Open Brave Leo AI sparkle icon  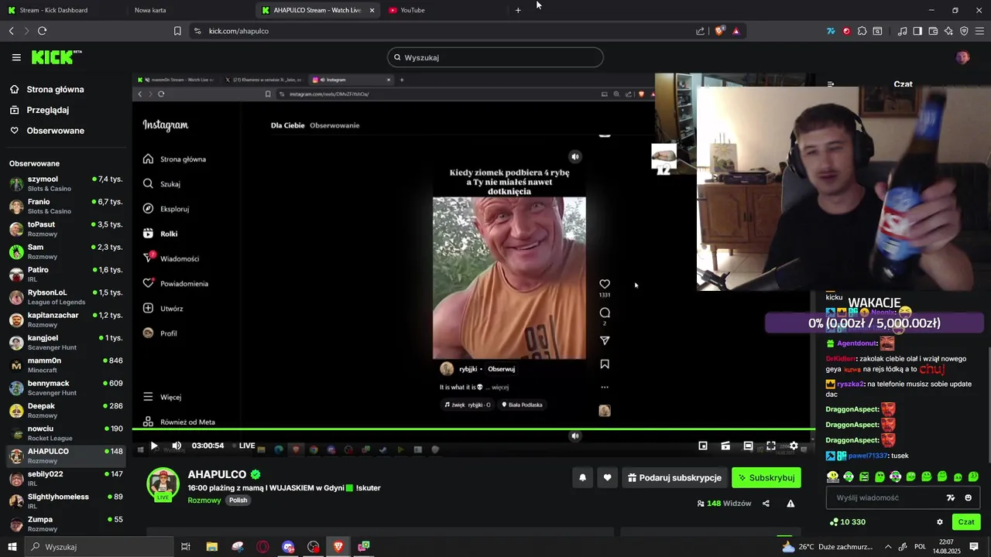click(948, 31)
